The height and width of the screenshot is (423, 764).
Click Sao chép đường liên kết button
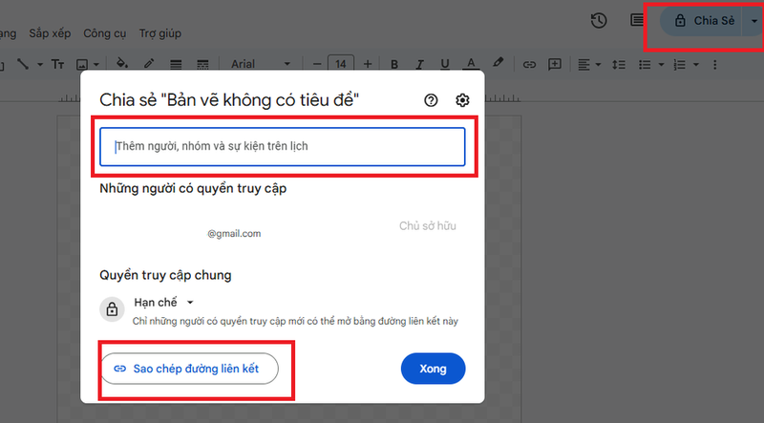coord(189,369)
